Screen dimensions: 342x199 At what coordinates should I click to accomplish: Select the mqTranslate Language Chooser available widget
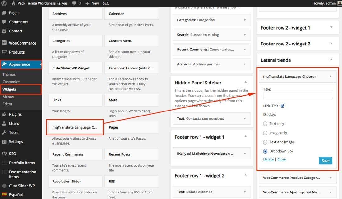[75, 127]
